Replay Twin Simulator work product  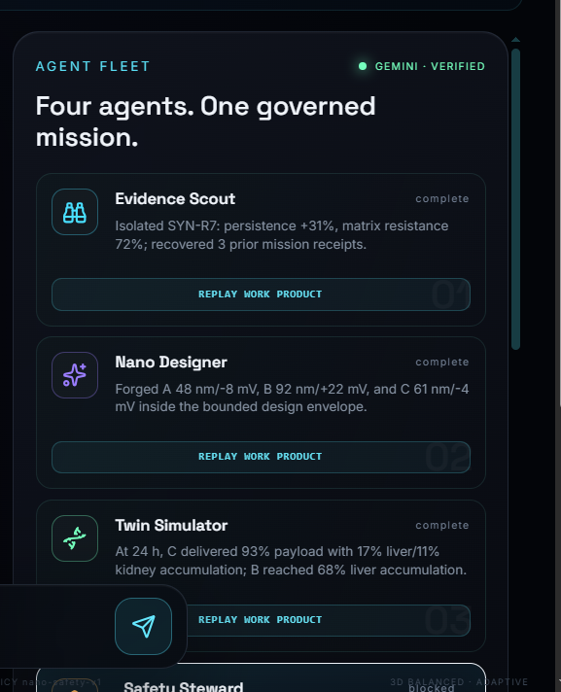[x=329, y=620]
